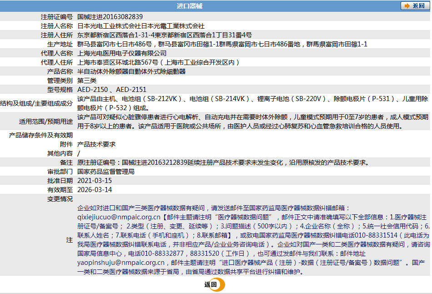The width and height of the screenshot is (432, 294).
Task: Click the 进口器械 header title
Action: point(190,6)
